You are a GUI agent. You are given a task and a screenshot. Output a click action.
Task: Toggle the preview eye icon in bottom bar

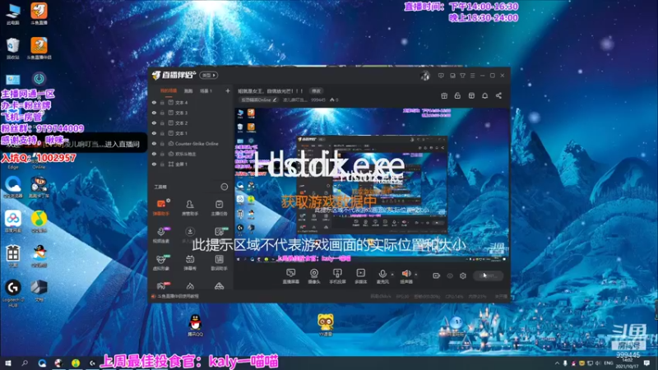(x=450, y=275)
